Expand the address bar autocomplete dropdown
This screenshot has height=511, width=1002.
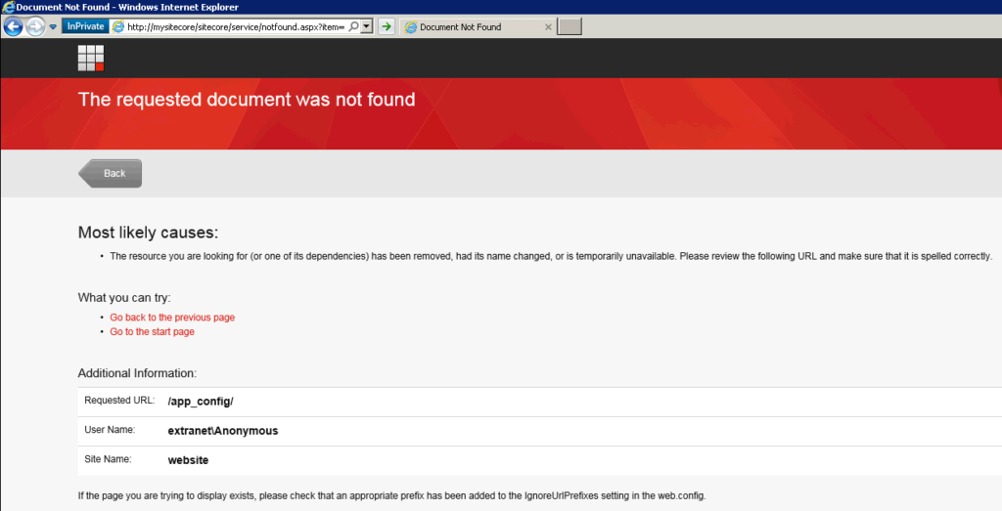coord(367,26)
